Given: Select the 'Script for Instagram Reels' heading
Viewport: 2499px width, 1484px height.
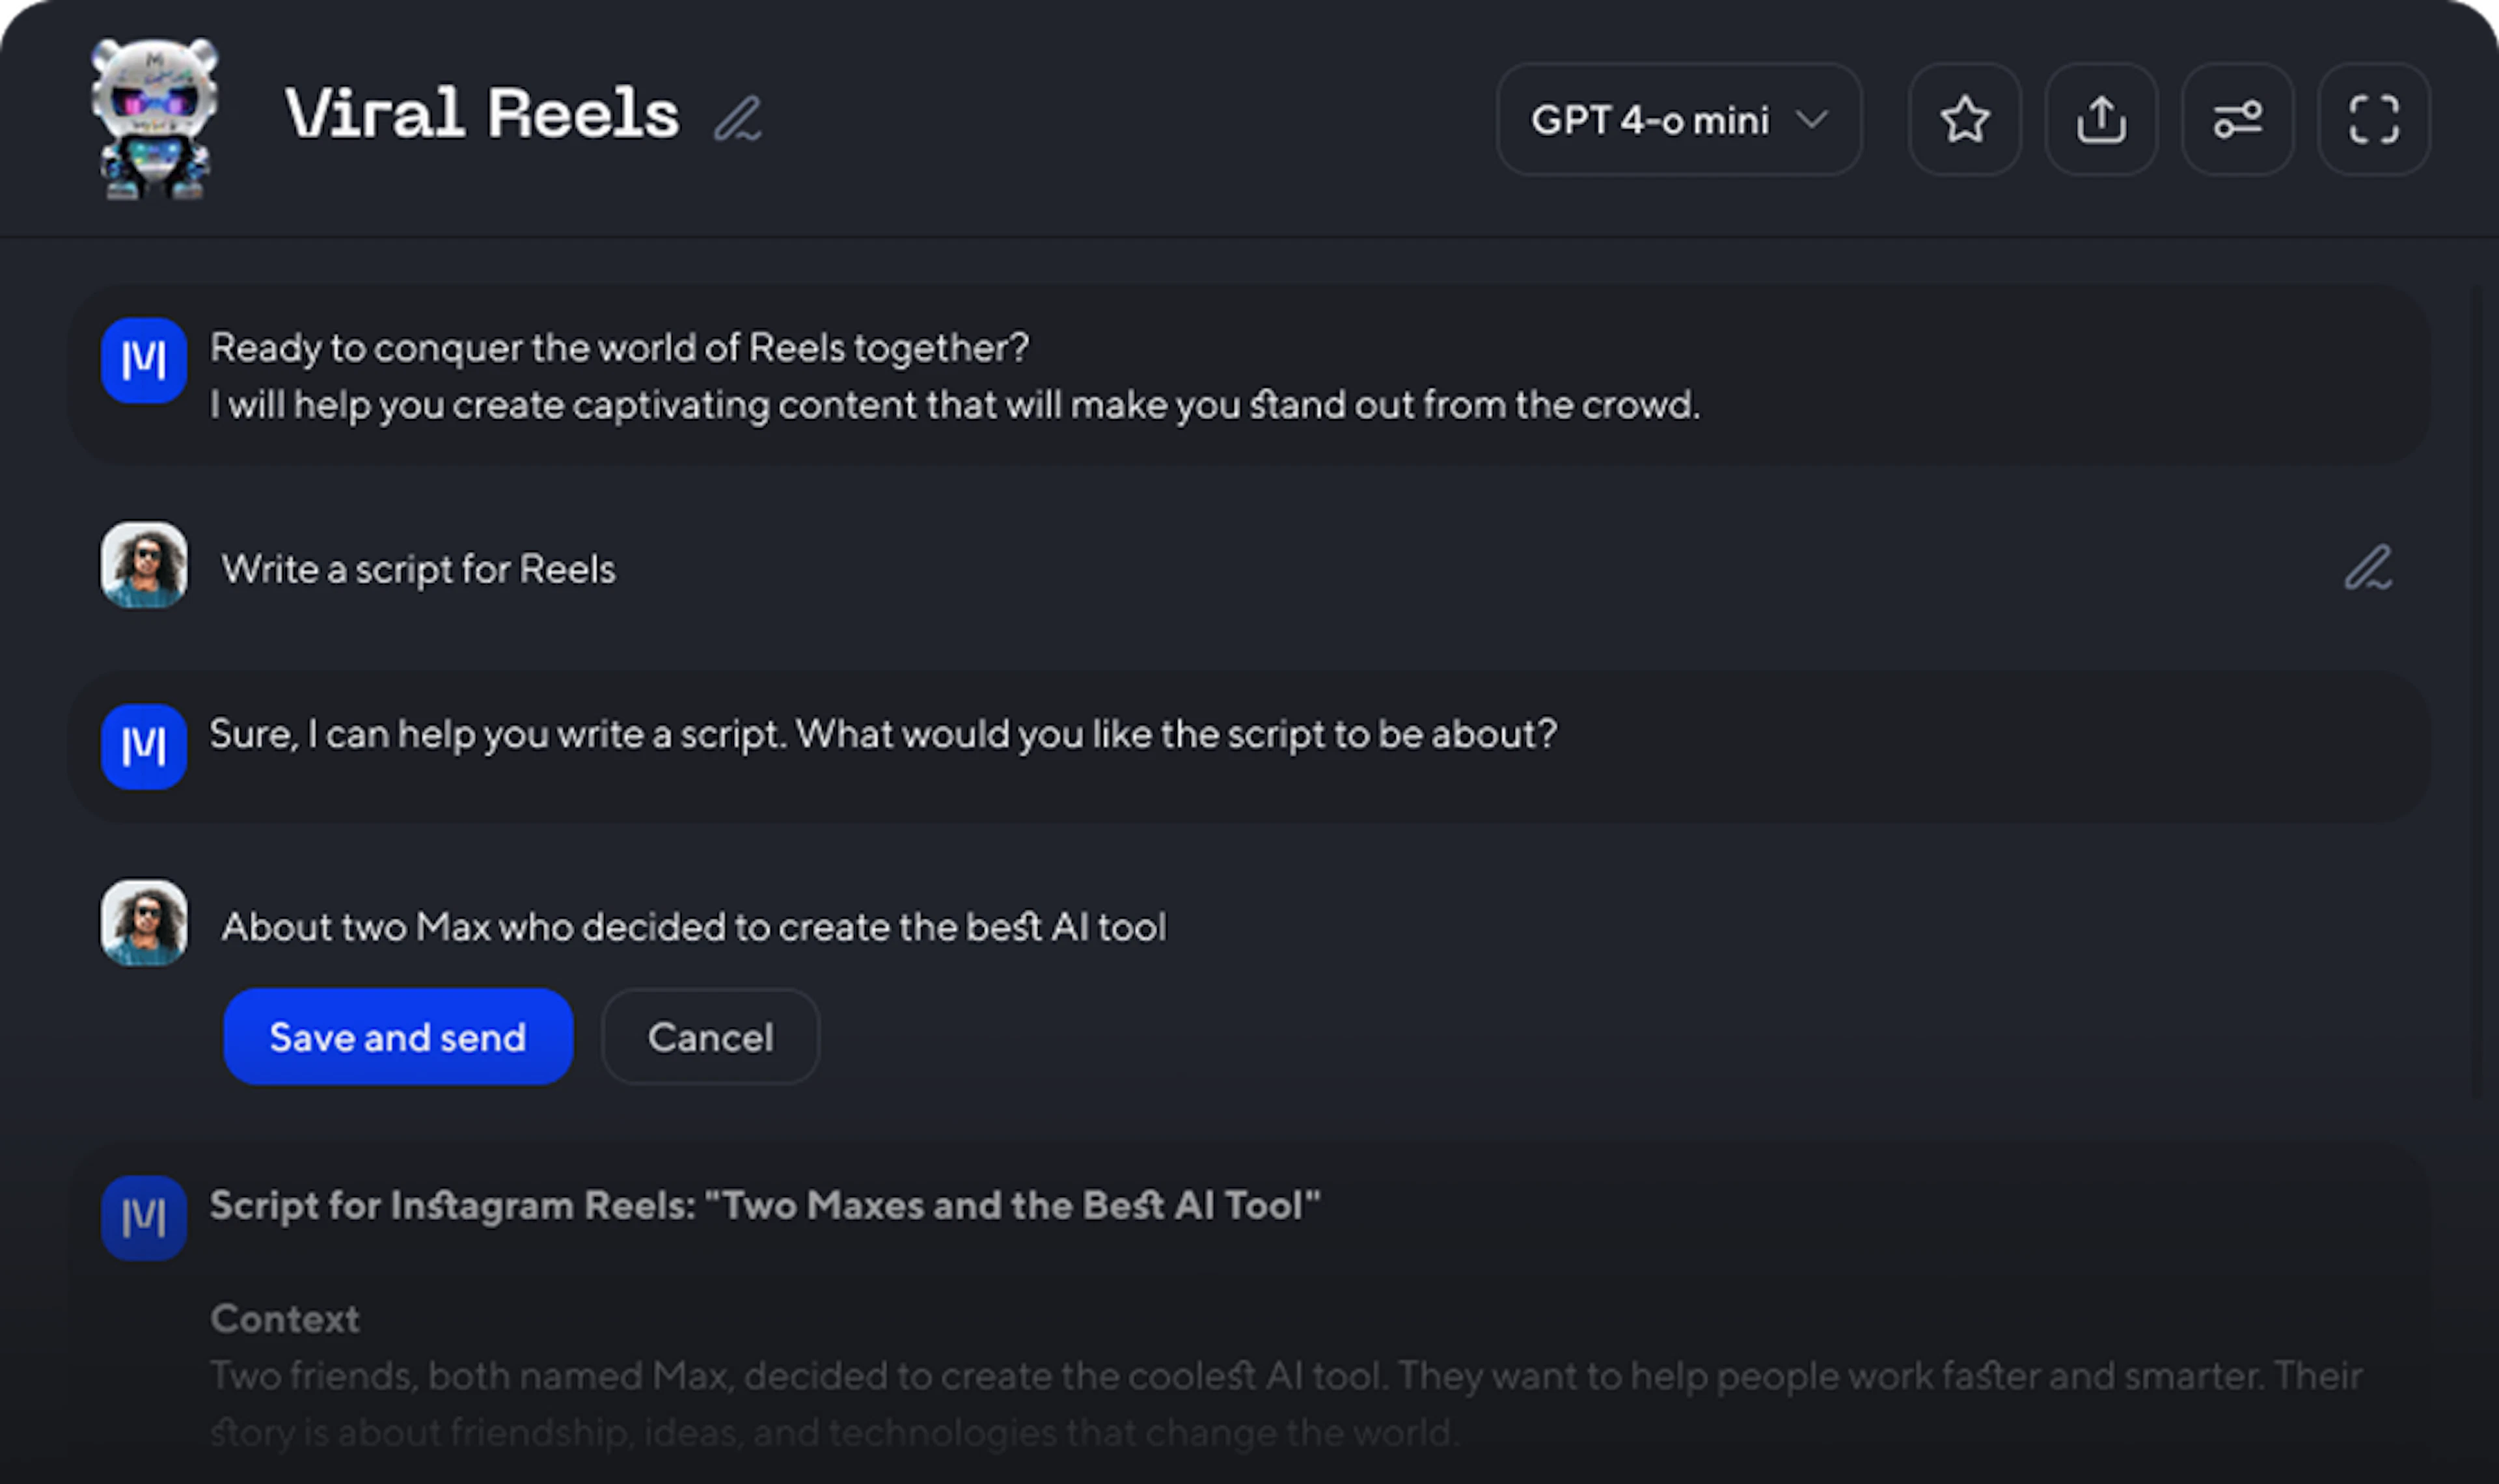Looking at the screenshot, I should (x=765, y=1205).
